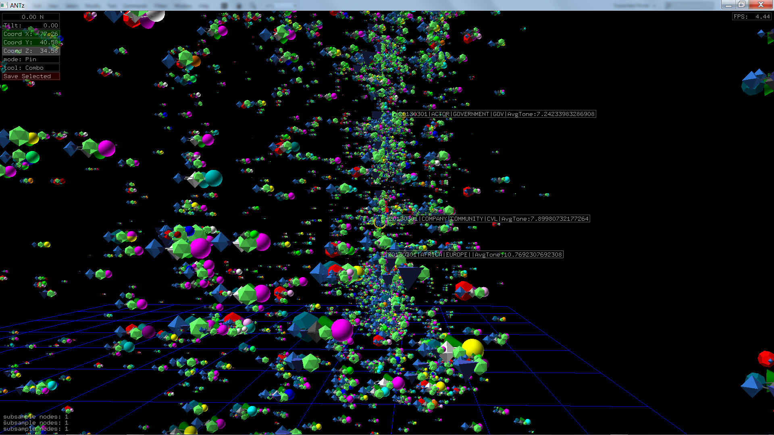Open the ACTOR|GOVERNMENT|GOV node tag
Viewport: 774px width, 435px height.
pyautogui.click(x=496, y=114)
